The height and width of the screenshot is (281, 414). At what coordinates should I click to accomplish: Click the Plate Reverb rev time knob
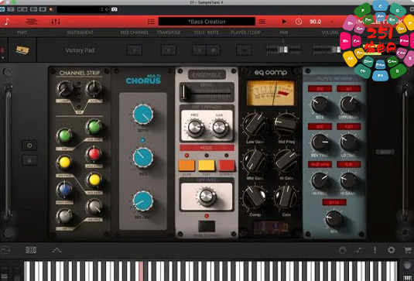320,142
